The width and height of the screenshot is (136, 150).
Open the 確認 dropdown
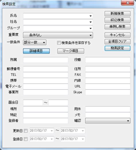pos(108,121)
